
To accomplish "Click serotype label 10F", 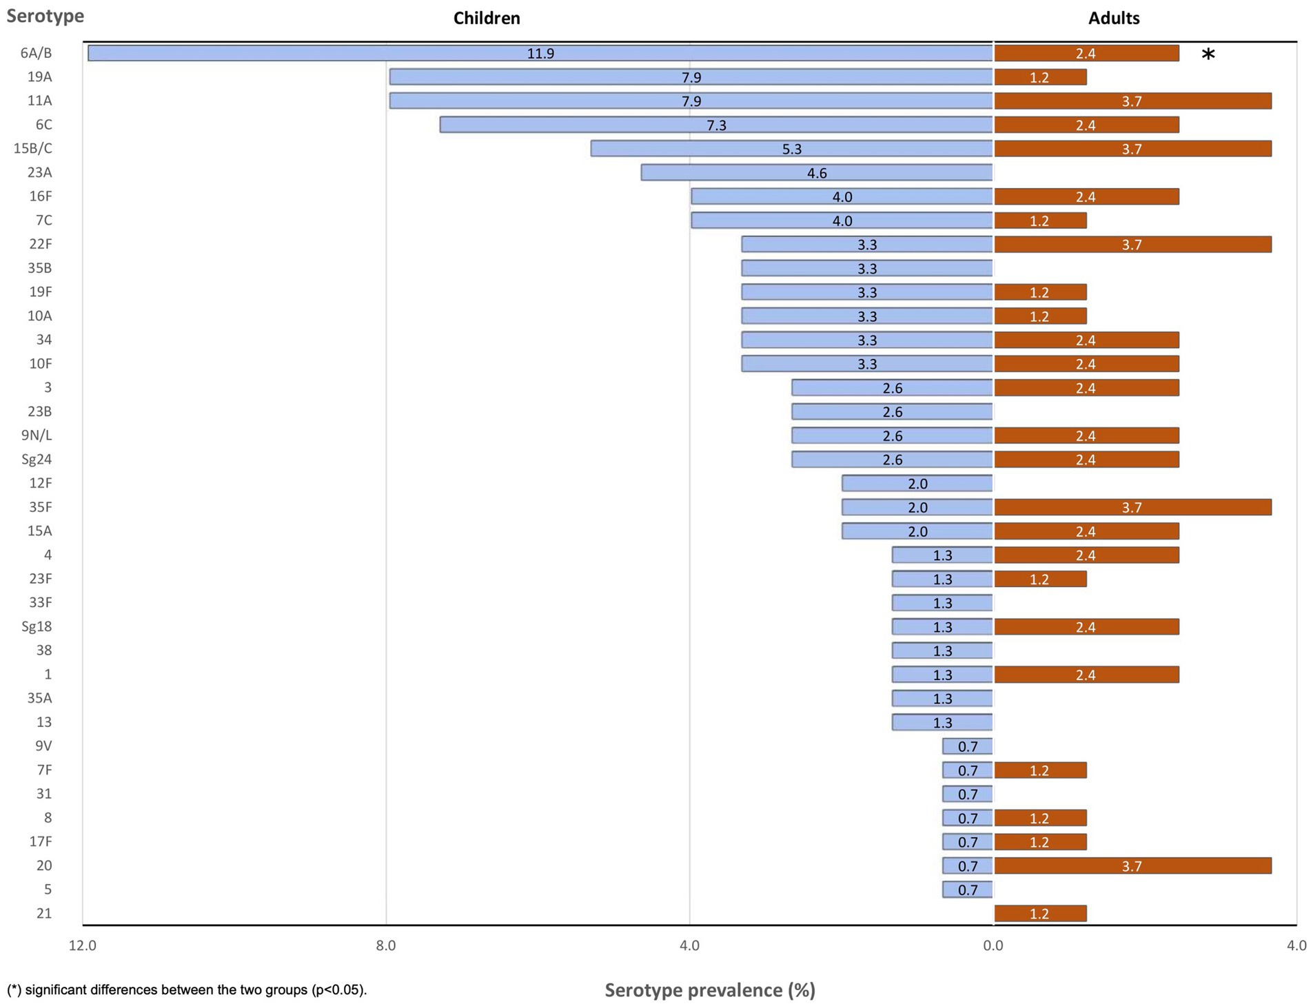I will 40,363.
